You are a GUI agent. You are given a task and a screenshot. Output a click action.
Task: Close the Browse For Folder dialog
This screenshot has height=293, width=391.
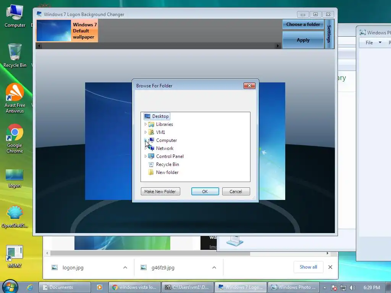coord(249,86)
